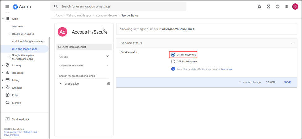The image size is (302, 139).
Task: Click the Accoops-HySecure app logo
Action: click(x=63, y=32)
